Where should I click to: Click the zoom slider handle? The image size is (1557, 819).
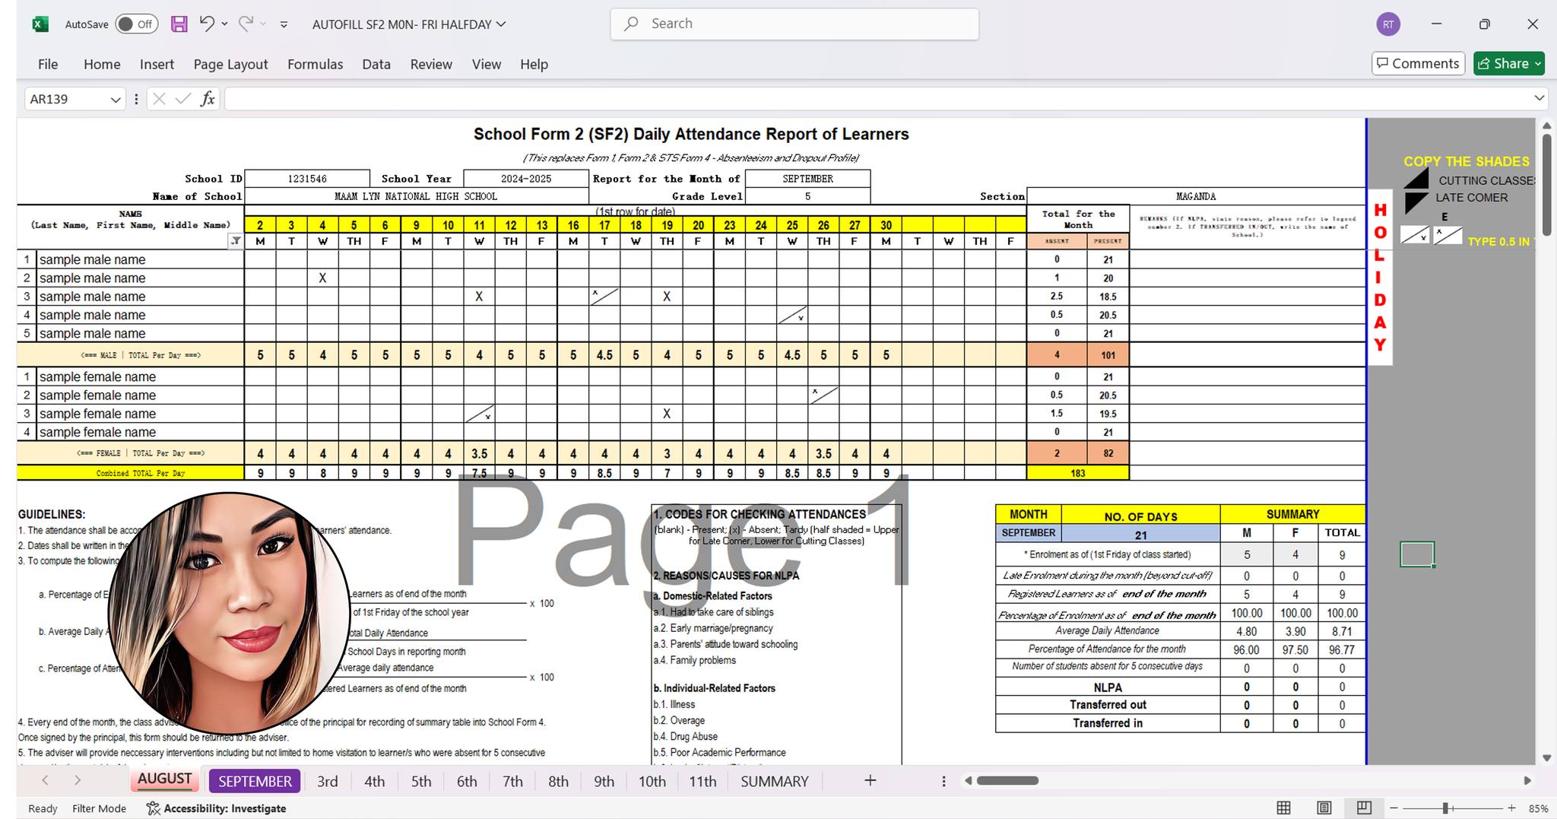pyautogui.click(x=1445, y=808)
